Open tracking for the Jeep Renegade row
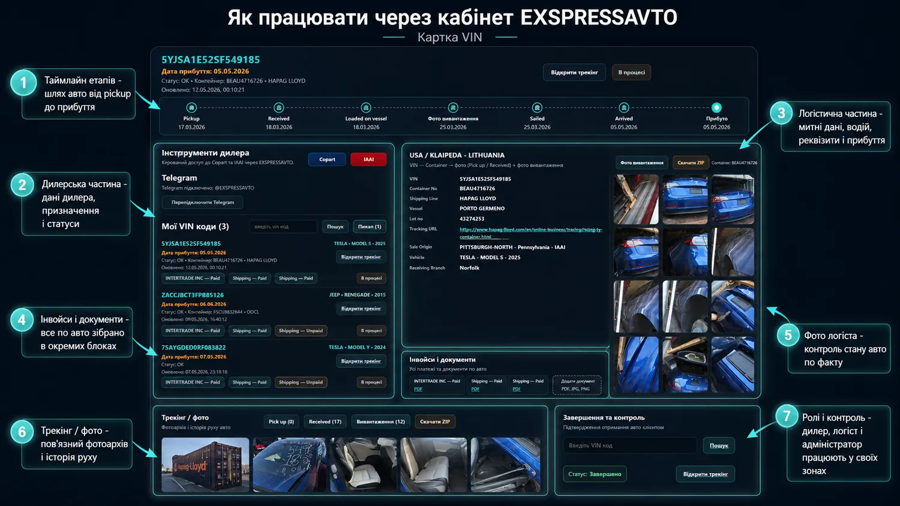The height and width of the screenshot is (506, 900). pyautogui.click(x=361, y=309)
